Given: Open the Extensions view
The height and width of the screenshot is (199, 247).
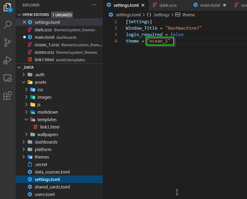Looking at the screenshot, I should [x=7, y=96].
